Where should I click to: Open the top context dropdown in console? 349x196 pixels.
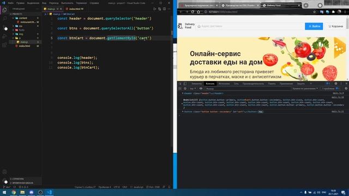pyautogui.click(x=192, y=88)
